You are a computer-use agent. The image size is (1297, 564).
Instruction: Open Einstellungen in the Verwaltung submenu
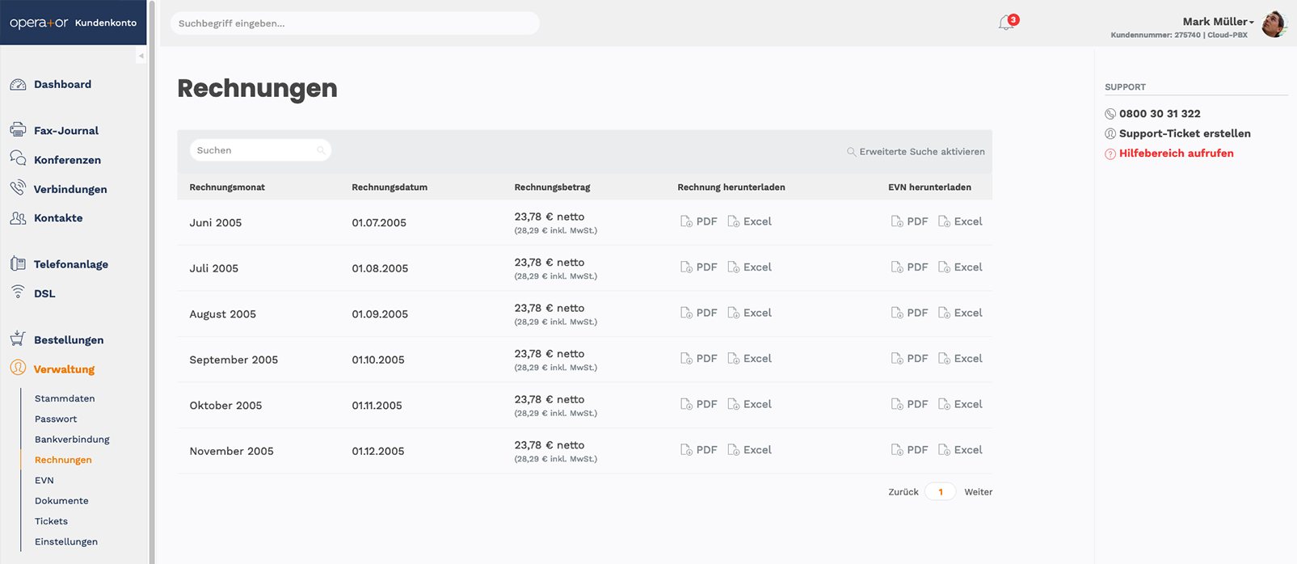coord(66,541)
